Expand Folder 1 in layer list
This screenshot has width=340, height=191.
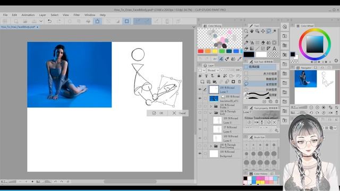pyautogui.click(x=210, y=106)
